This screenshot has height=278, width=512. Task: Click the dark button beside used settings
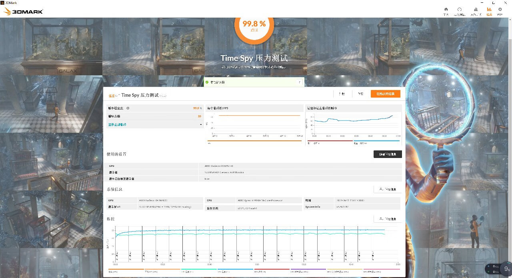(x=388, y=154)
